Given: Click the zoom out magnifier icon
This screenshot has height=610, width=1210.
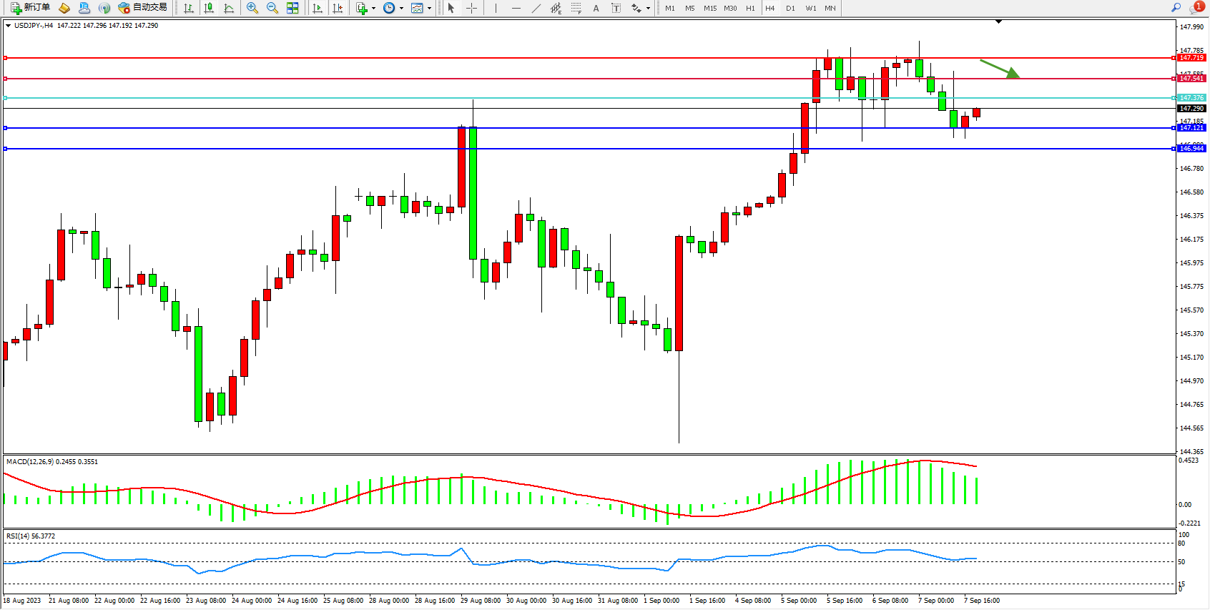Looking at the screenshot, I should tap(272, 8).
